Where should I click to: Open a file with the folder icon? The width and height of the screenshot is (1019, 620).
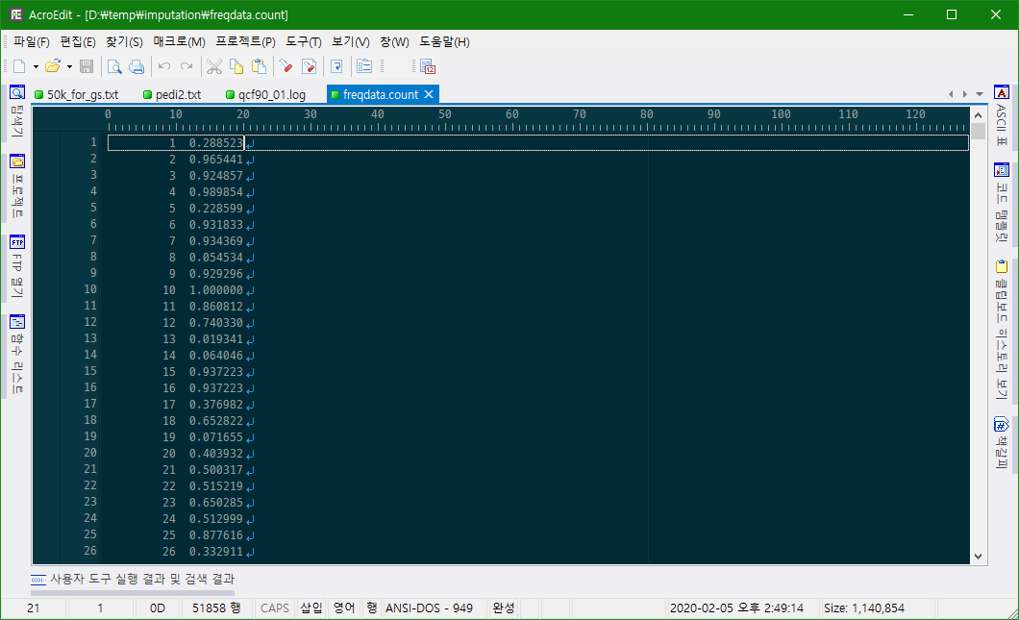click(53, 66)
